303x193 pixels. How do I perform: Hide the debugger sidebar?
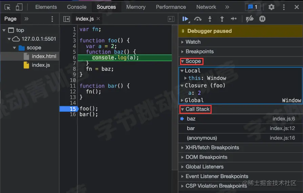(x=171, y=19)
